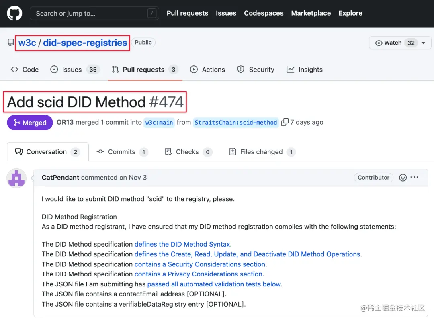Open the Security tab shield icon
The width and height of the screenshot is (434, 321).
pos(241,70)
